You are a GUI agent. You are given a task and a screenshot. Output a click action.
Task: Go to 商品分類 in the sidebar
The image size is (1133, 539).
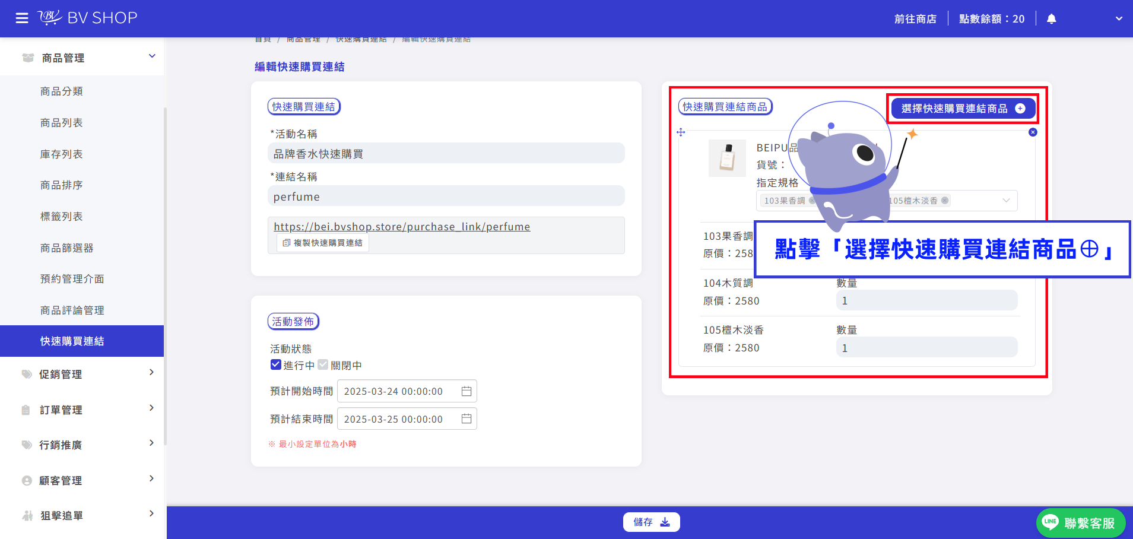click(x=62, y=91)
